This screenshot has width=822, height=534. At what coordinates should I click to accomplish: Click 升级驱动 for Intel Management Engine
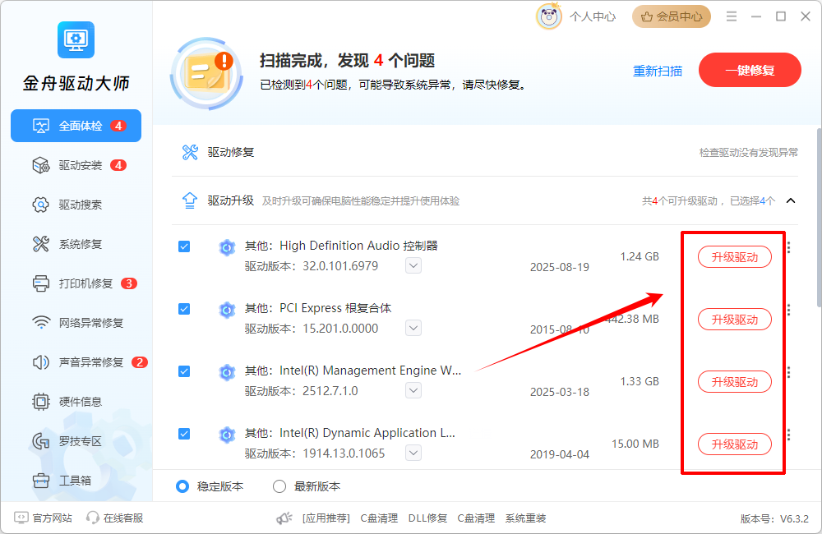(734, 381)
